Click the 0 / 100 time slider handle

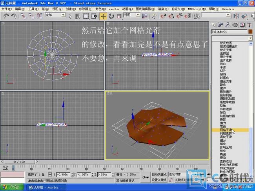19,162
